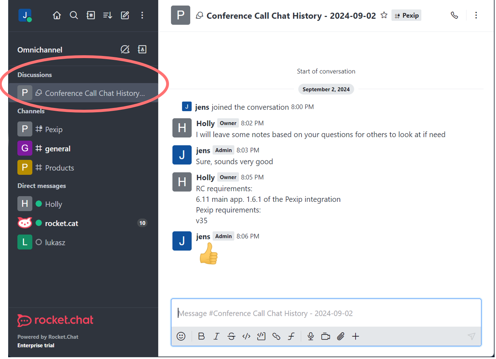Viewport: 496px width, 359px height.
Task: Apply strikethrough formatting
Action: [x=231, y=336]
